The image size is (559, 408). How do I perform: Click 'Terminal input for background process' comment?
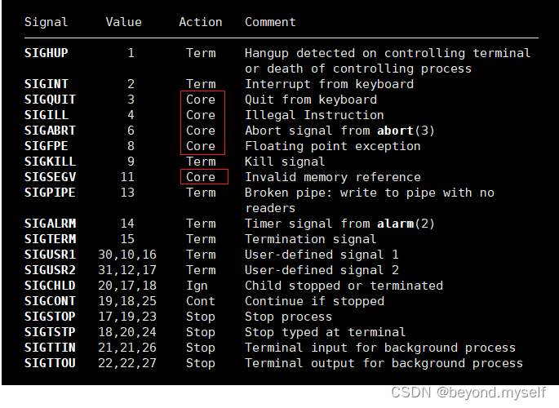[x=380, y=348]
